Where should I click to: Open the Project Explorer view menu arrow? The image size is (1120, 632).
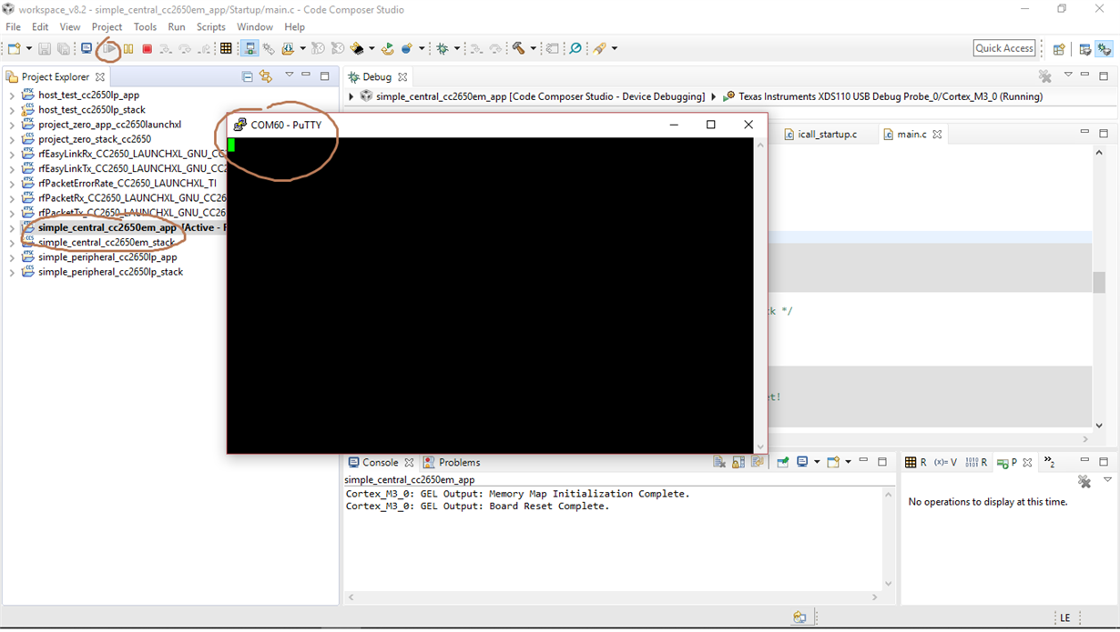[290, 75]
